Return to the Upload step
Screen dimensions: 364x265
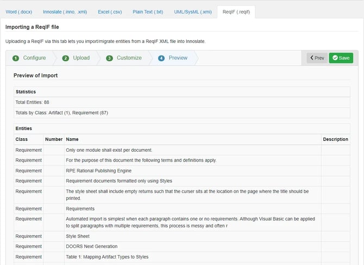(x=76, y=58)
